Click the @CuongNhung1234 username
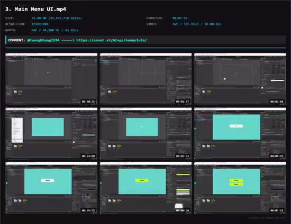Image resolution: width=291 pixels, height=224 pixels. click(43, 40)
